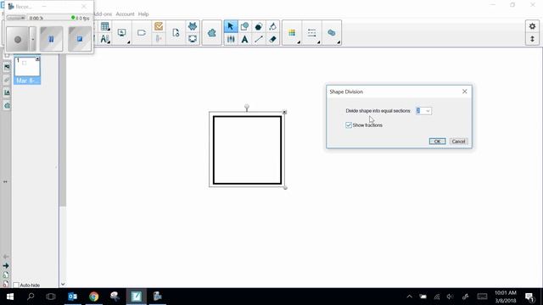Open Outlook from the taskbar
Screen dimensions: 543x305
pos(72,297)
